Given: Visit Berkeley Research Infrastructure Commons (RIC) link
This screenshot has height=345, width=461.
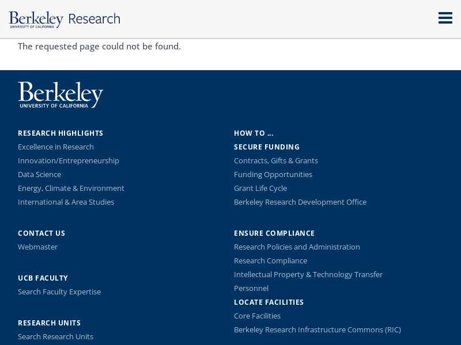Looking at the screenshot, I should point(318,329).
